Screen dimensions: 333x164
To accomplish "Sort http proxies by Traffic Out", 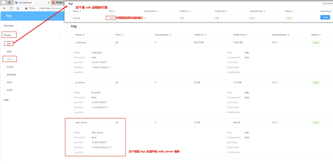I will [x=240, y=35].
